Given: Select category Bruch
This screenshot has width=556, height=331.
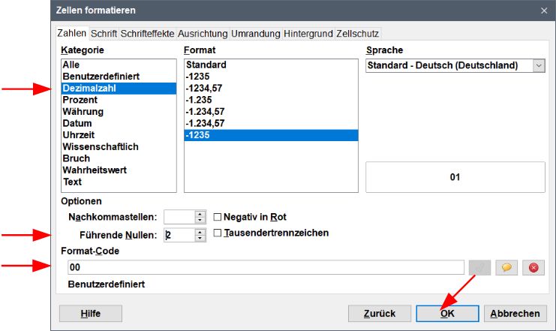Looking at the screenshot, I should tap(119, 158).
